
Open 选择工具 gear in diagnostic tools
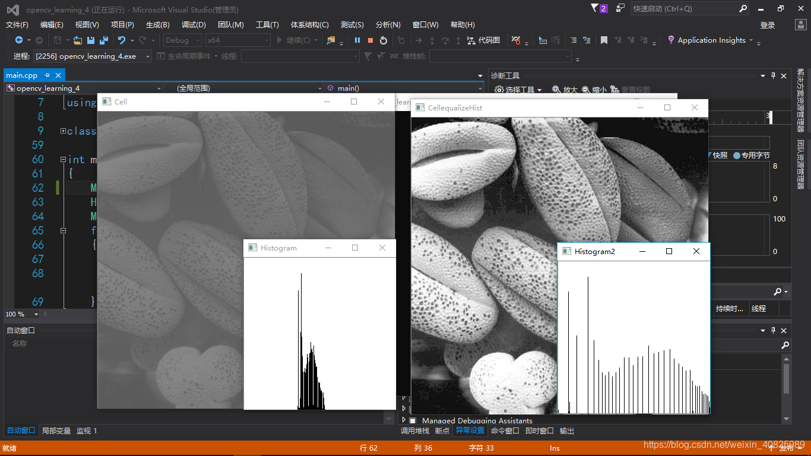point(518,90)
